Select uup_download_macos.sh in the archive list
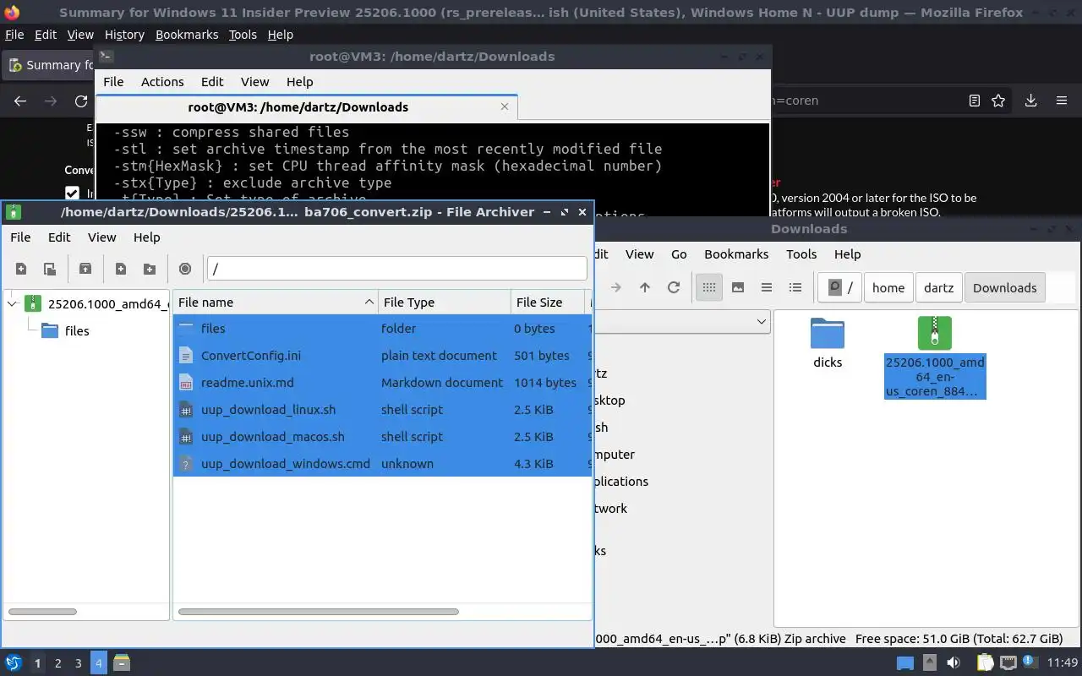 click(x=382, y=437)
